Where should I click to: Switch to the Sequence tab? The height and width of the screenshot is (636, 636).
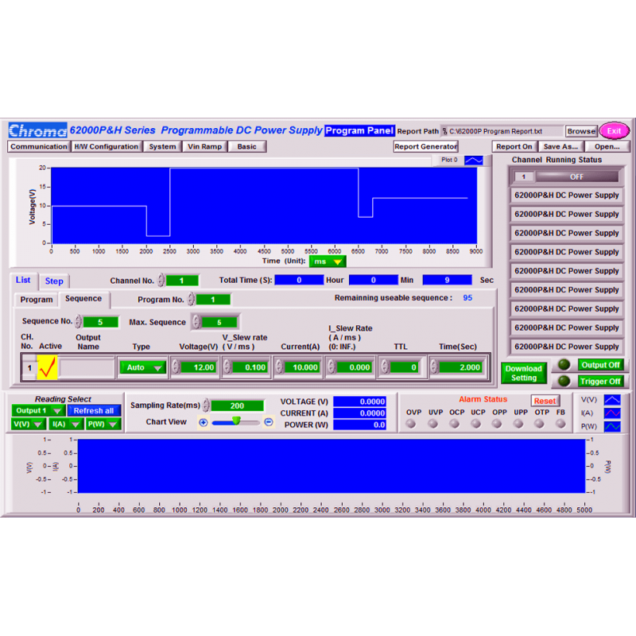coord(83,299)
